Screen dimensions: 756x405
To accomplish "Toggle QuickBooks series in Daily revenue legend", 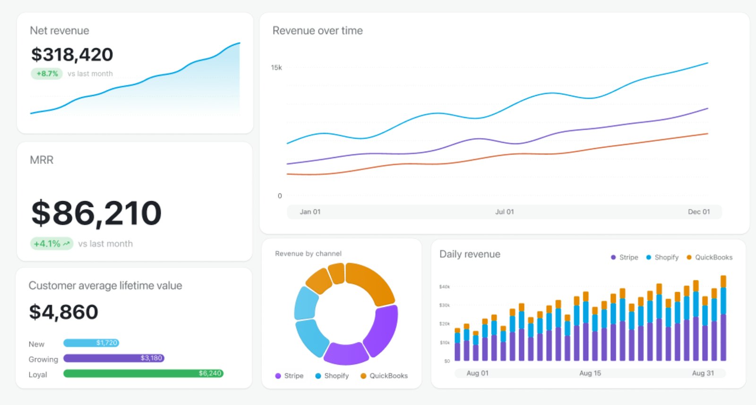I will pyautogui.click(x=709, y=257).
